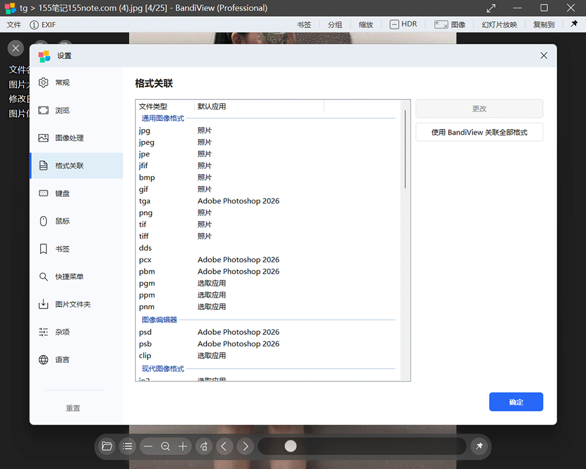Toggle HDR in the top toolbar
This screenshot has width=586, height=469.
tap(403, 24)
